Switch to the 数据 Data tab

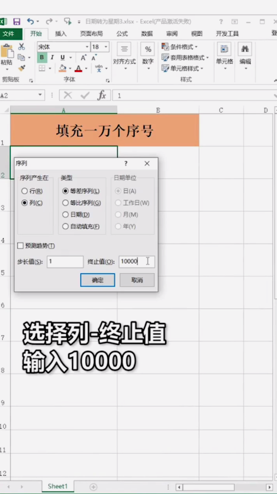[147, 34]
